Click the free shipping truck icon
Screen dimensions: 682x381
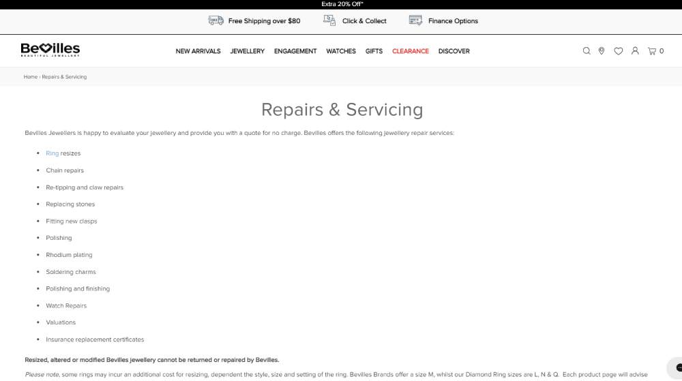click(x=216, y=20)
